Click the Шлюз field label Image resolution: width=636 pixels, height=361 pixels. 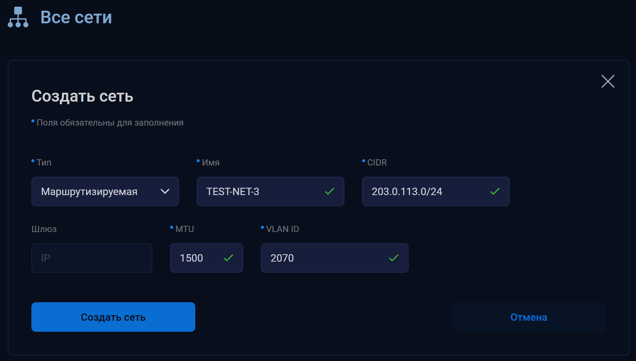(44, 229)
